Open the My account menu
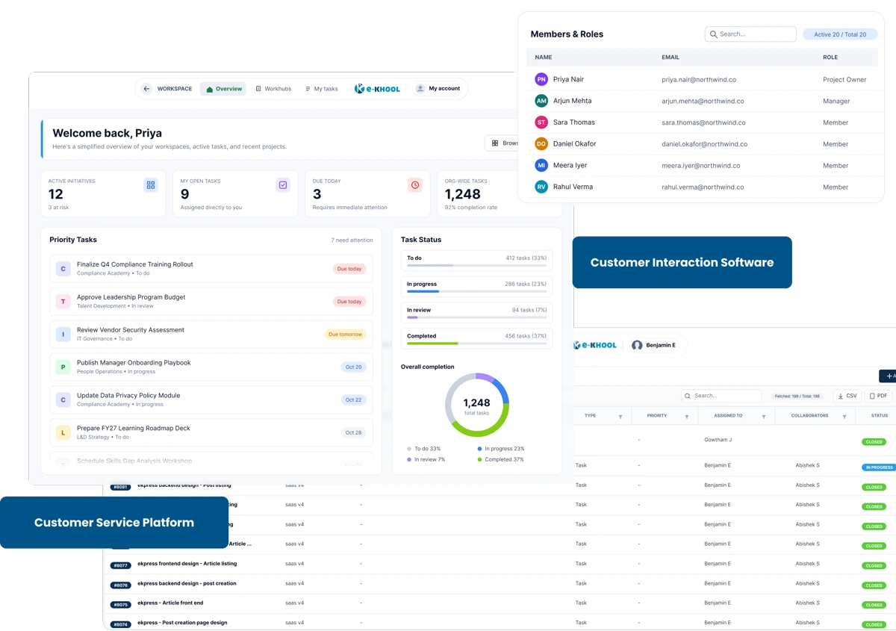The height and width of the screenshot is (631, 896). click(438, 88)
